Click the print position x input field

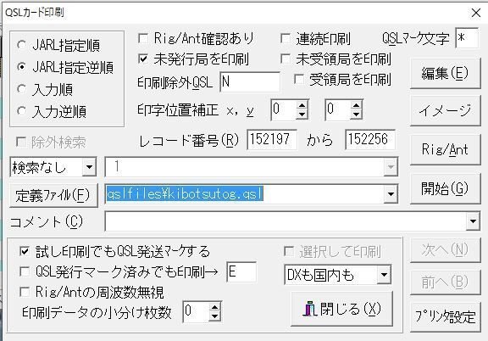point(283,109)
